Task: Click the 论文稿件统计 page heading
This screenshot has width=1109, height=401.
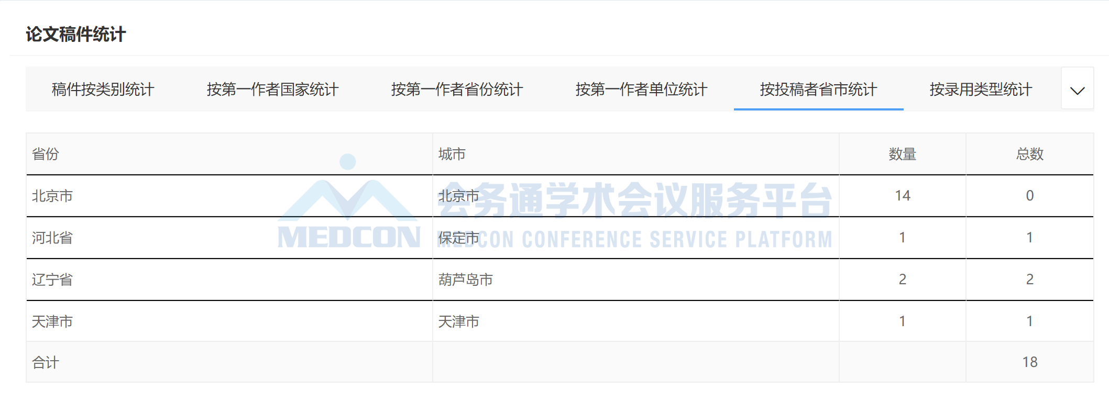Action: pos(76,35)
